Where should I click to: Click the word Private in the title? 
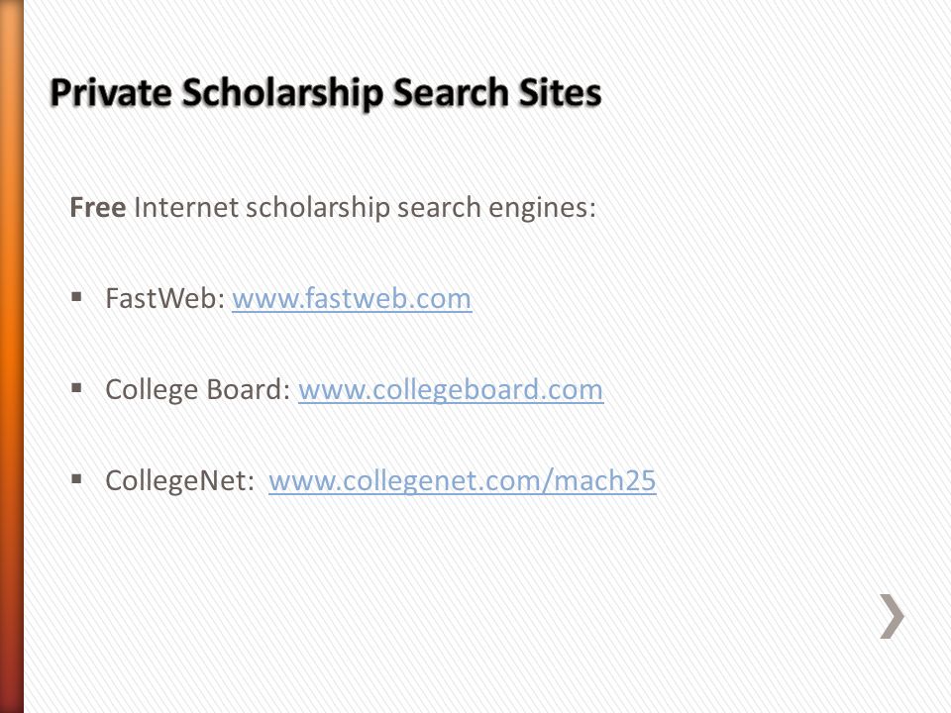click(x=111, y=93)
